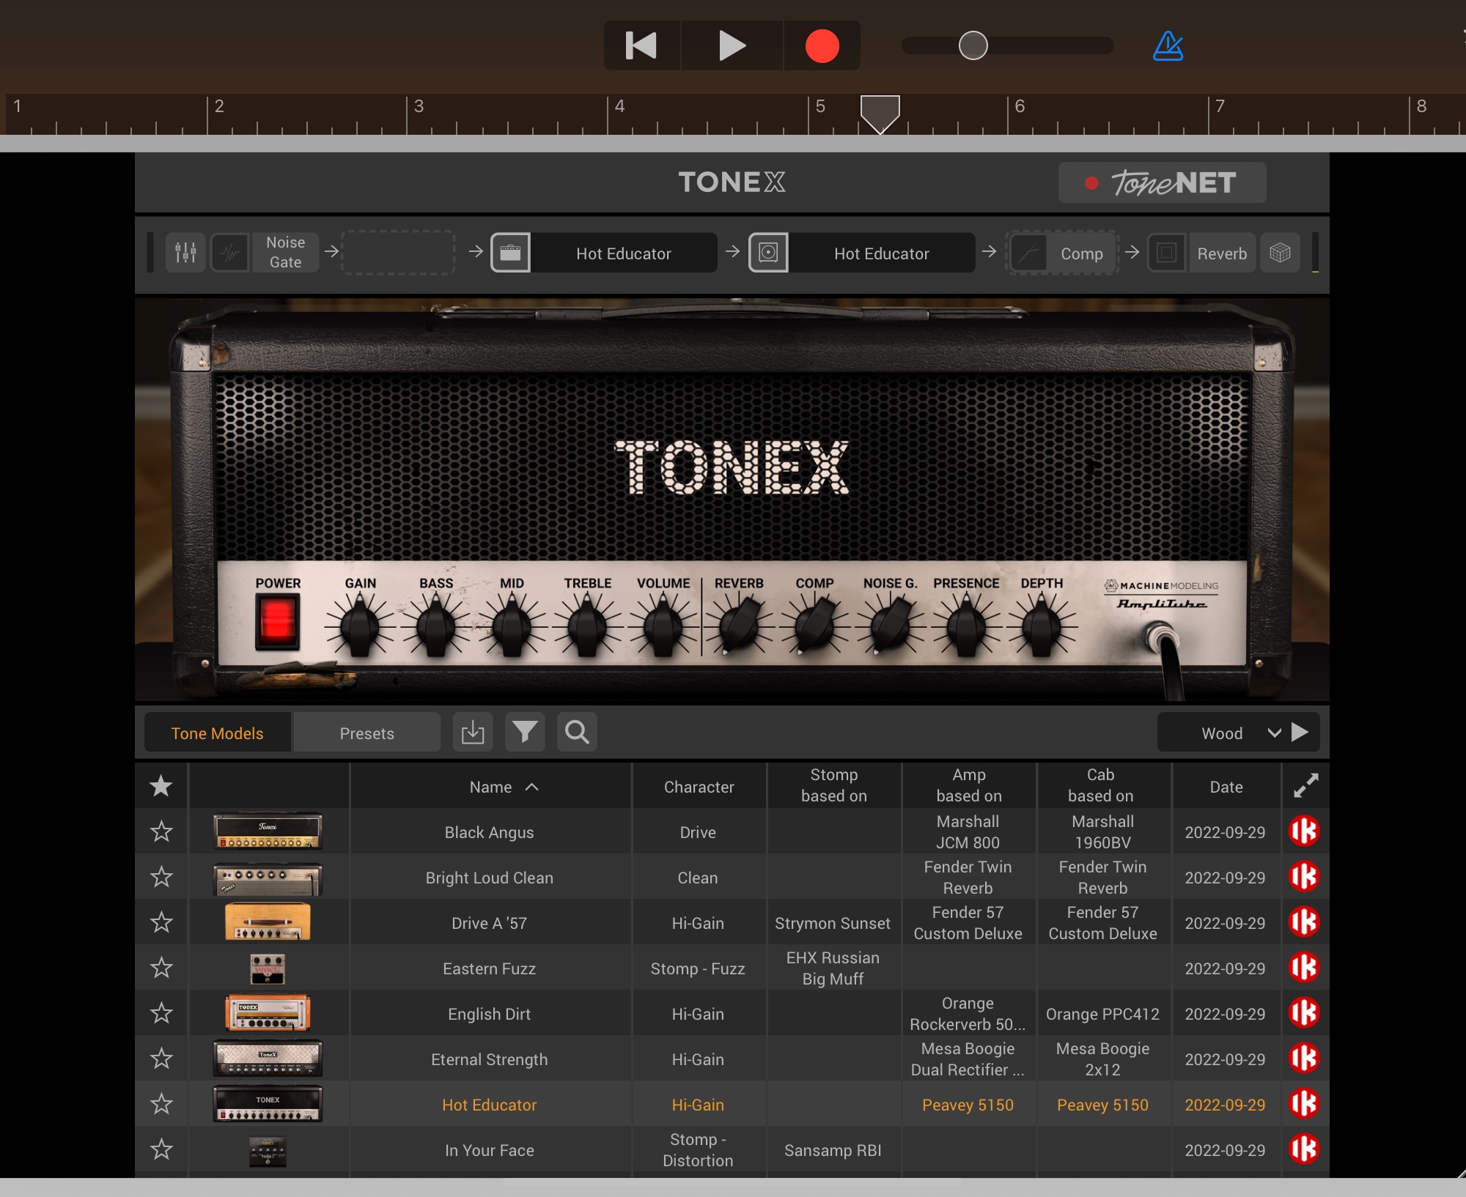Click the DEPTH knob
The height and width of the screenshot is (1197, 1466).
1042,625
